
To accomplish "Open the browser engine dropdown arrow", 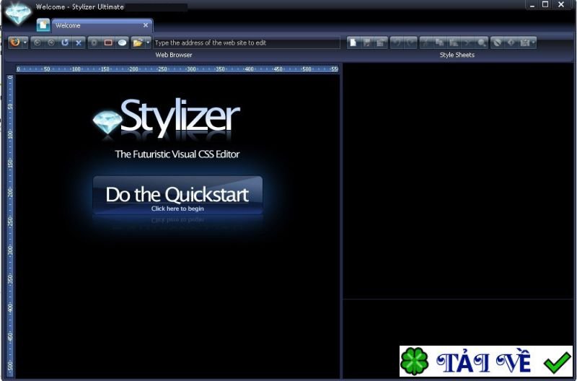I will (25, 43).
